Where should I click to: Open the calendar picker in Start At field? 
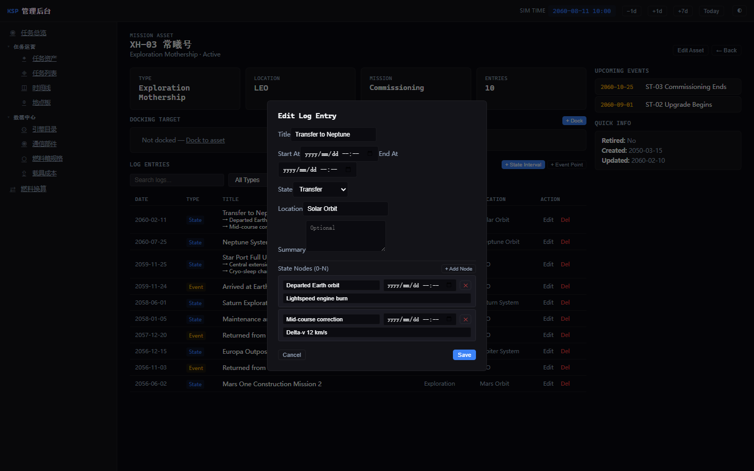(370, 154)
